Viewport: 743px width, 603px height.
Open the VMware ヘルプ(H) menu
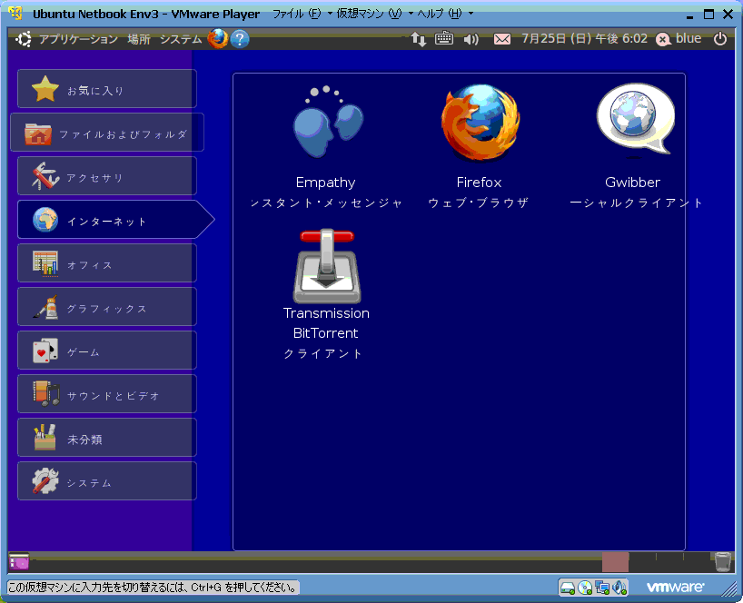pos(444,14)
